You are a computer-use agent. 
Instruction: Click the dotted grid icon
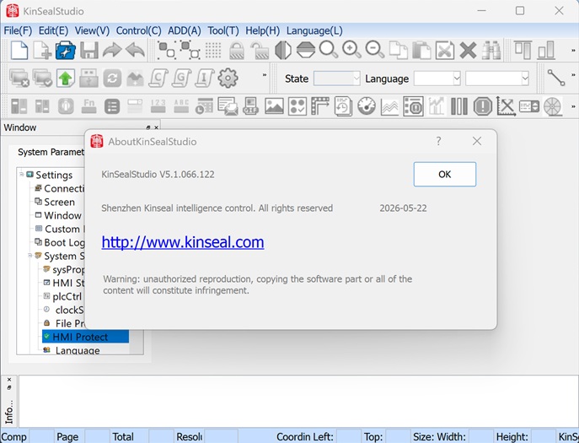[x=213, y=51]
